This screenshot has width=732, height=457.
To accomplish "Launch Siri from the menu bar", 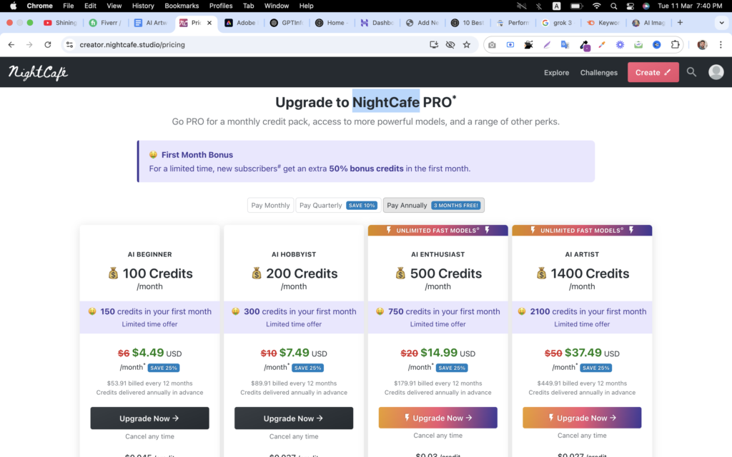I will tap(646, 6).
